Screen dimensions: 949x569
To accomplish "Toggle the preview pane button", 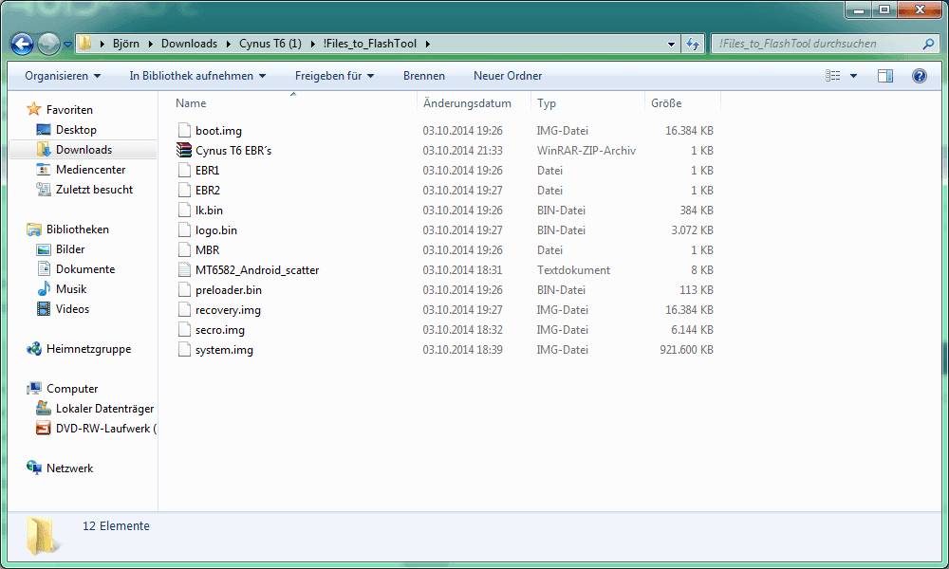I will (885, 76).
